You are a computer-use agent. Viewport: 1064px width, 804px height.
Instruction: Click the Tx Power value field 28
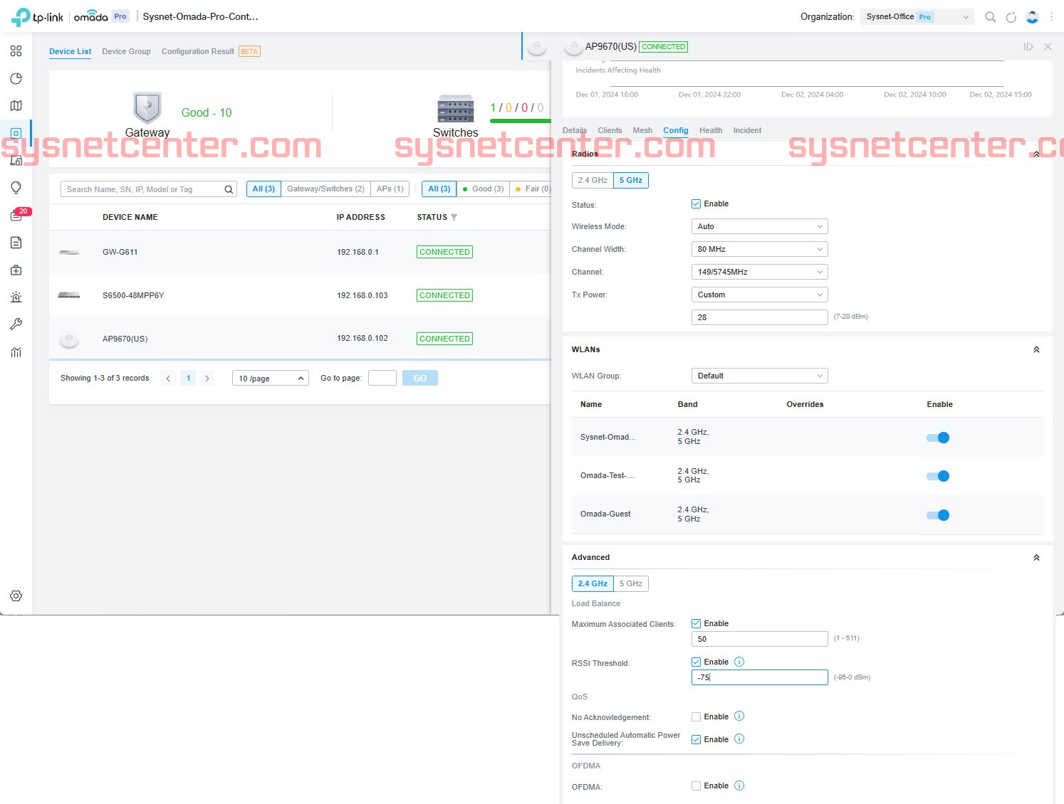[x=759, y=317]
